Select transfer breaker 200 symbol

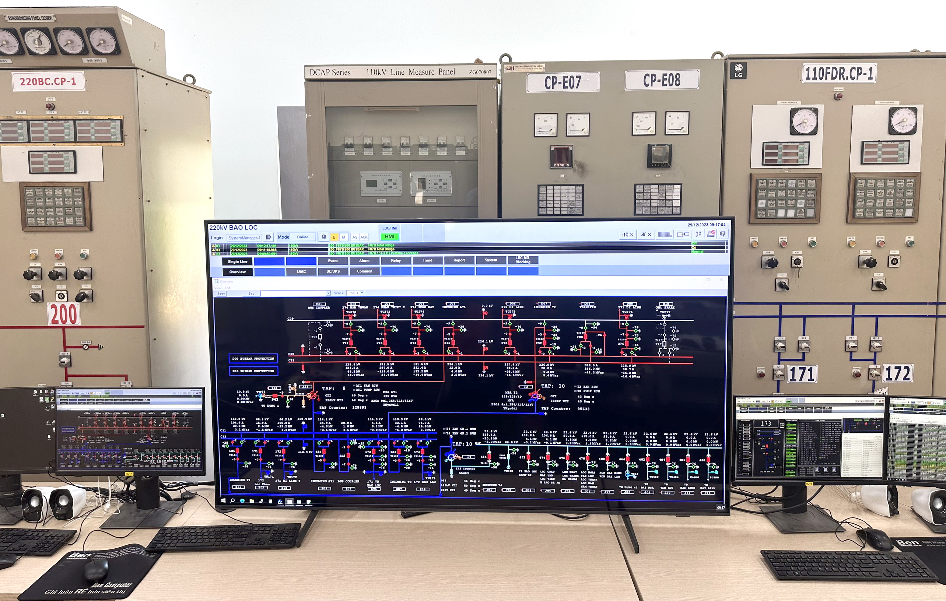point(586,337)
